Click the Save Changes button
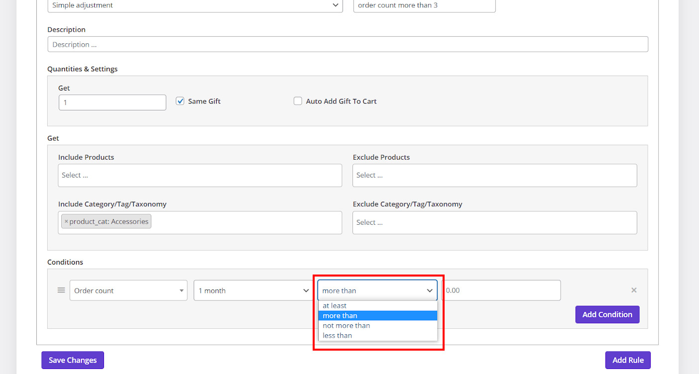Image resolution: width=699 pixels, height=374 pixels. point(73,360)
